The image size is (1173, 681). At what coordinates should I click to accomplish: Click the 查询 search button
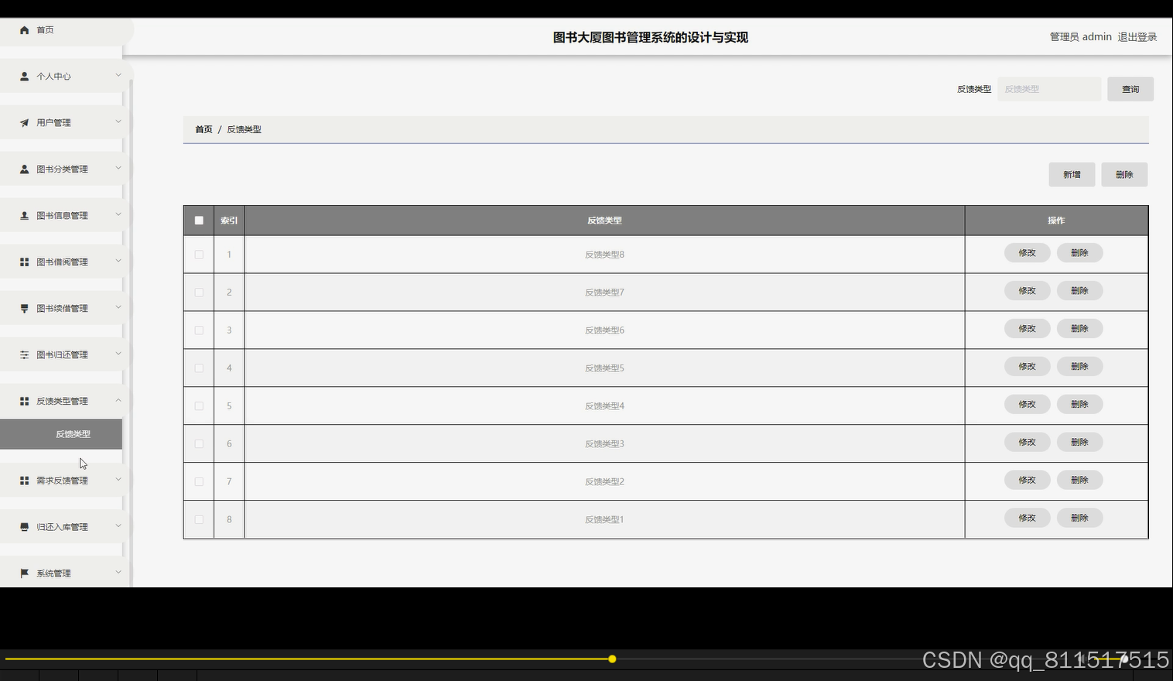1130,89
